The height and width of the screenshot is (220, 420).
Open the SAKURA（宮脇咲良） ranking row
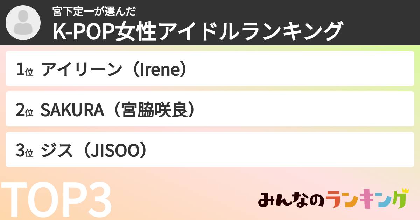point(210,109)
